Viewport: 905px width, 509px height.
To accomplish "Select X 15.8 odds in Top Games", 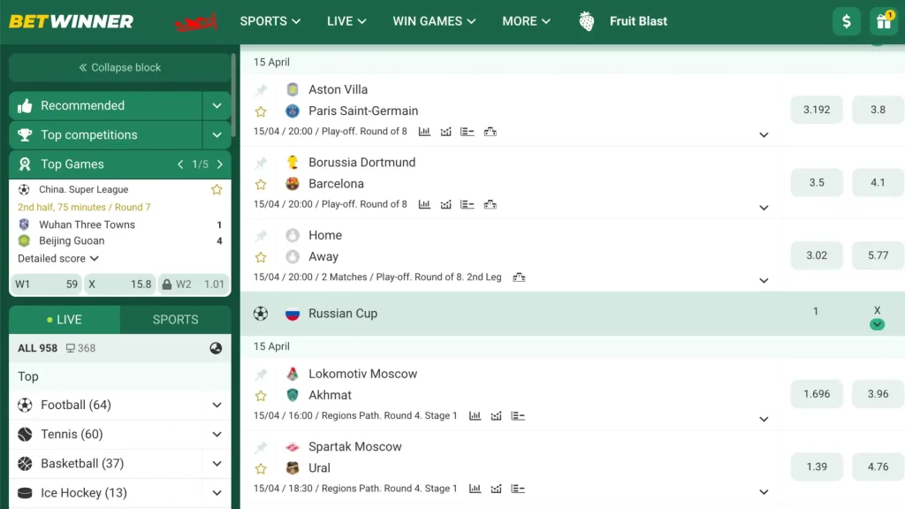I will pyautogui.click(x=119, y=284).
